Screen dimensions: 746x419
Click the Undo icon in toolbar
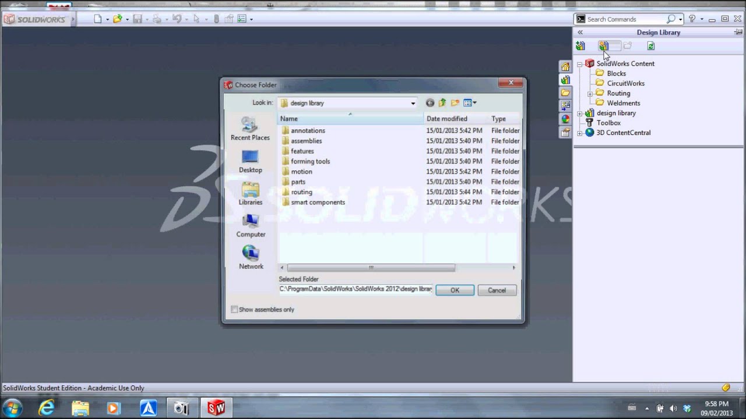177,19
